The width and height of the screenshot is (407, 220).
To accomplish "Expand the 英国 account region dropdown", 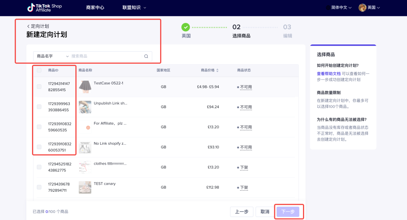I will click(x=373, y=8).
